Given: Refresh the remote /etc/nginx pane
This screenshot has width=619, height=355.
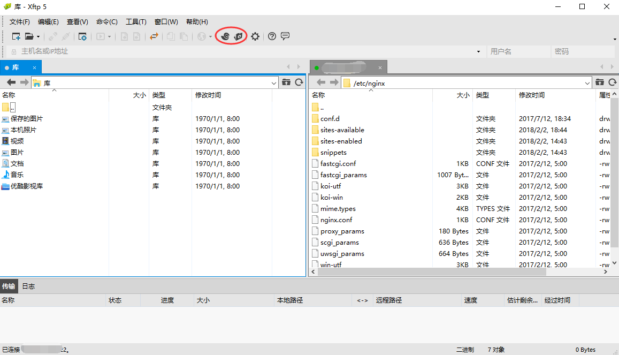Looking at the screenshot, I should pyautogui.click(x=613, y=82).
